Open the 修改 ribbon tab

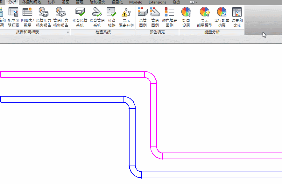(176, 2)
